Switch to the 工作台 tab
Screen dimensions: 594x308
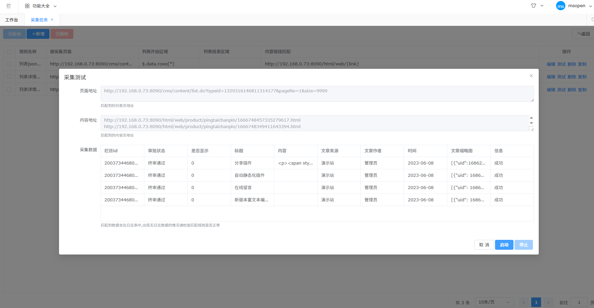tap(12, 20)
